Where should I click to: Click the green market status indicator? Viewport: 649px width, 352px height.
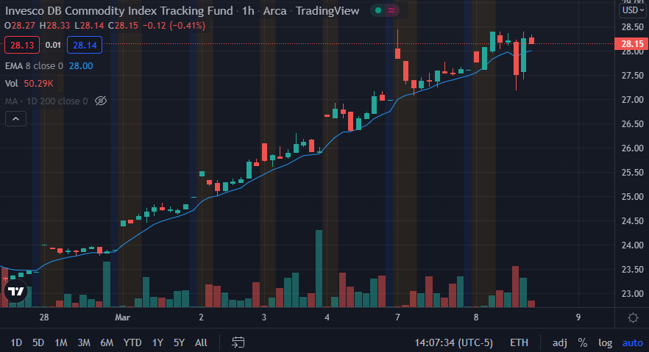coord(378,11)
